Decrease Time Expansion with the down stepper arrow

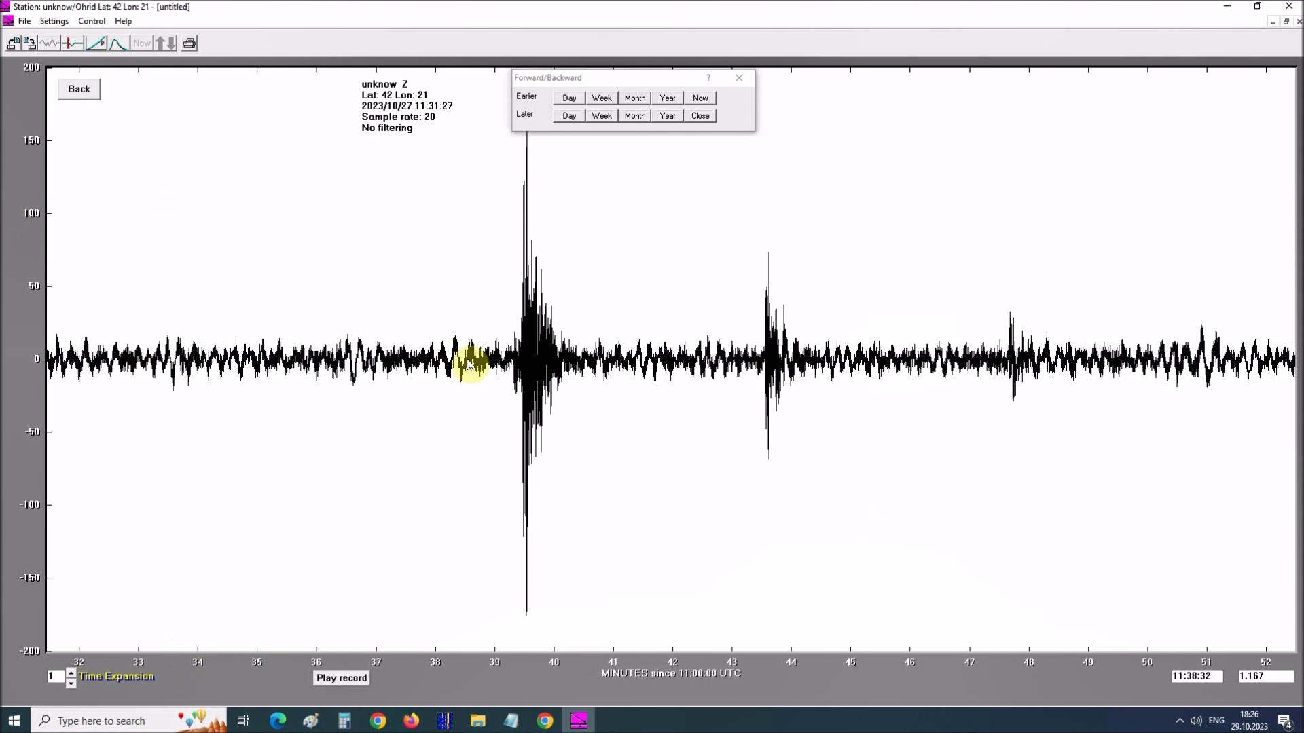click(71, 683)
